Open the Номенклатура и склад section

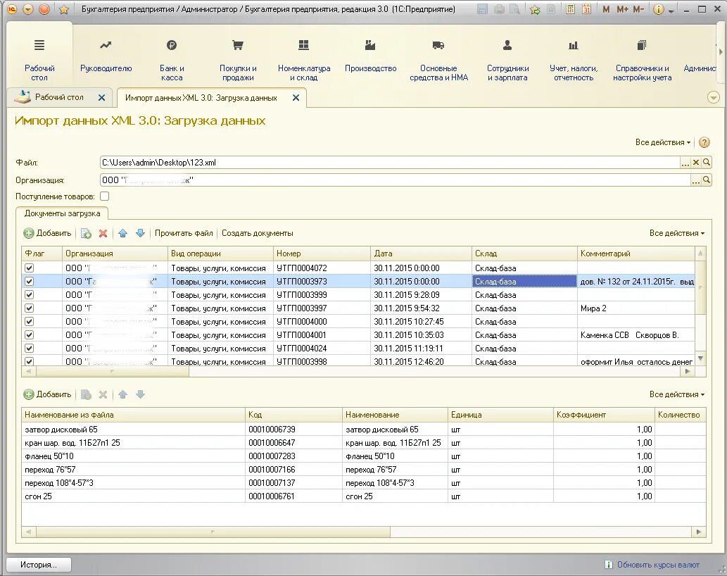(x=304, y=61)
